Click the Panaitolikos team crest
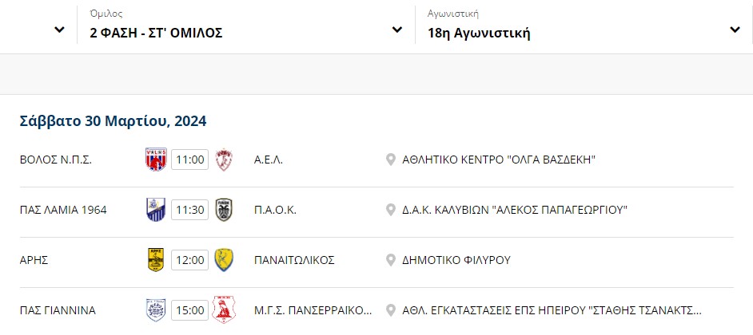Image resolution: width=753 pixels, height=335 pixels. tap(224, 260)
